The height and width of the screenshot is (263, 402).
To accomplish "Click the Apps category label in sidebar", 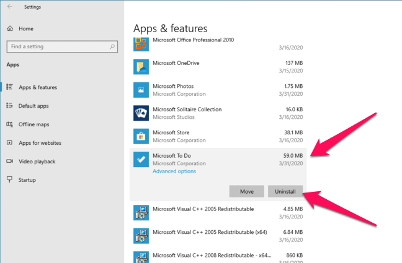I will (13, 65).
